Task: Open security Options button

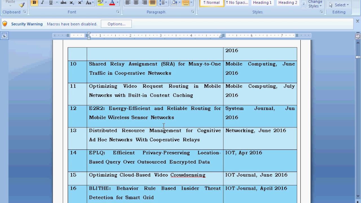Action: [116, 24]
